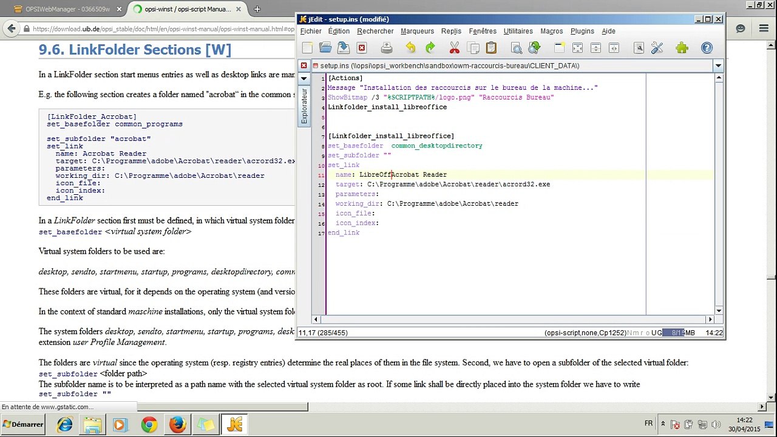
Task: Go back in the browser
Action: (x=11, y=29)
